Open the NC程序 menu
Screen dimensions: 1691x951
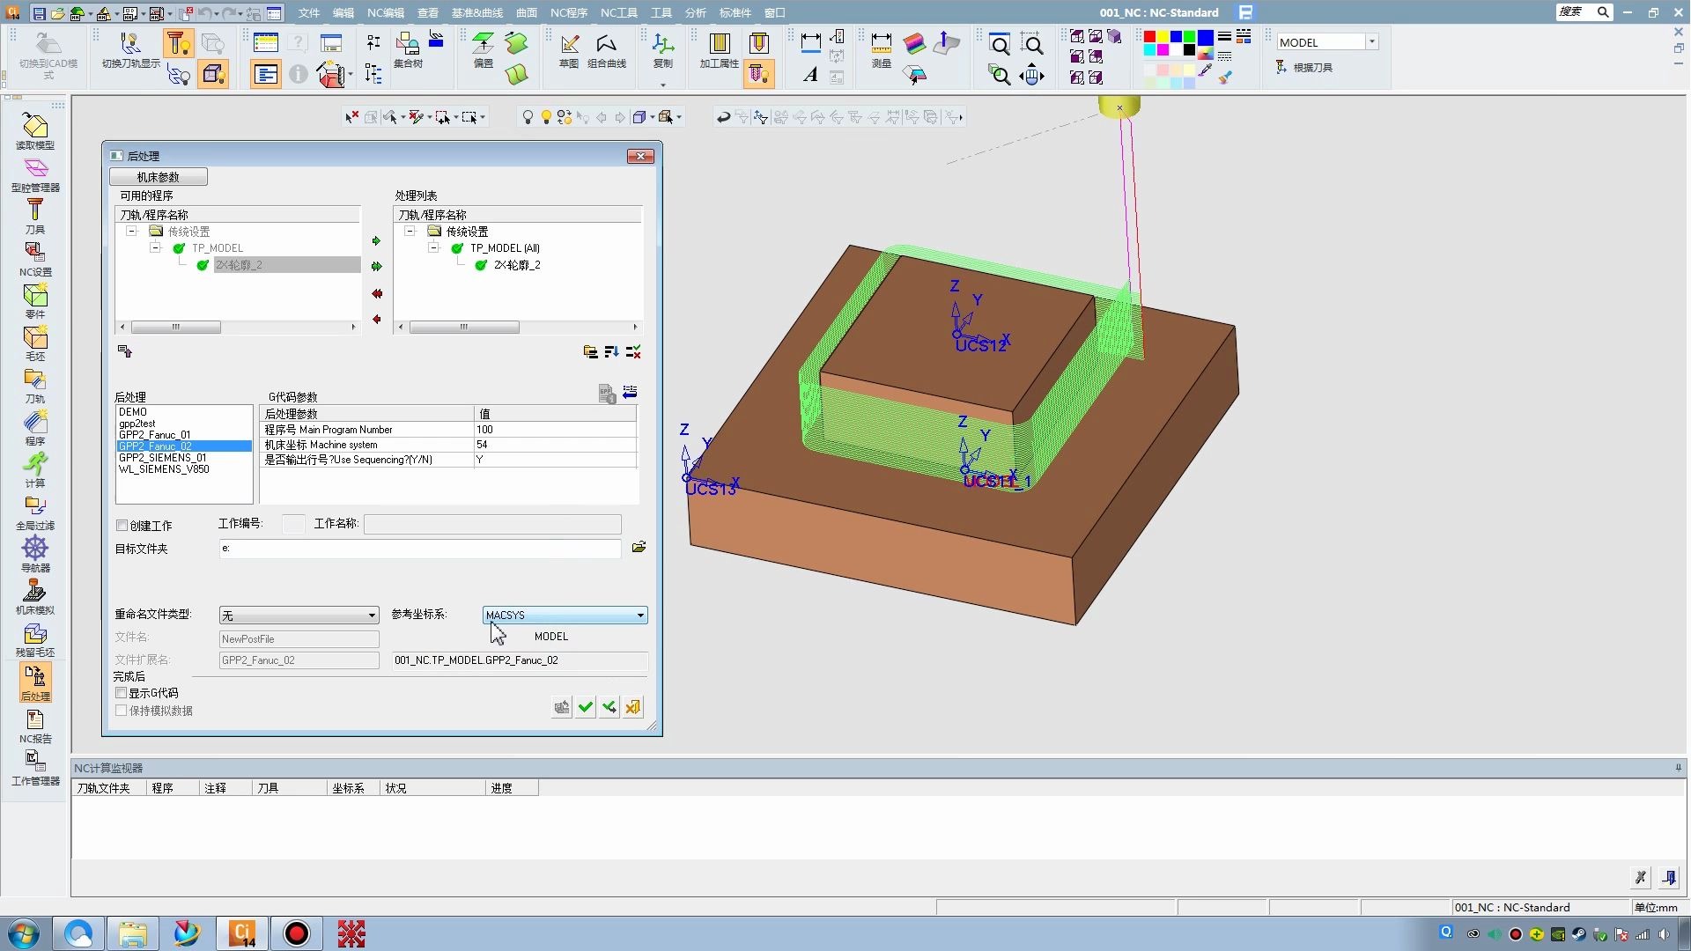(x=568, y=12)
